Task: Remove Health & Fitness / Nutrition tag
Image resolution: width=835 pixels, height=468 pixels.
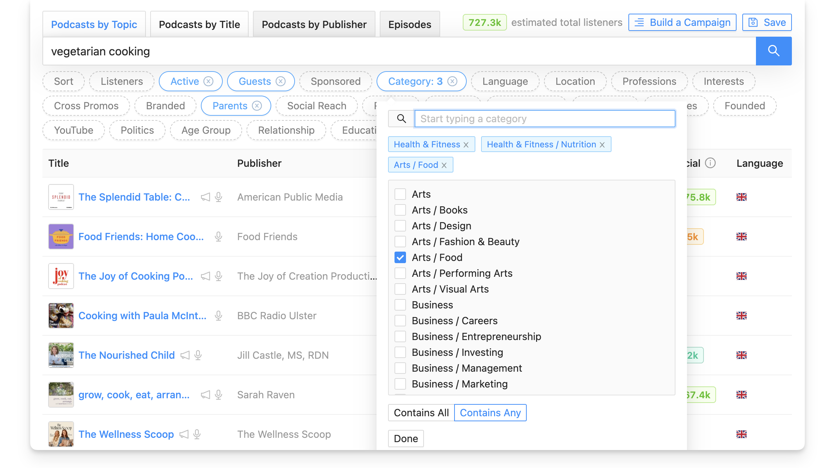Action: pyautogui.click(x=602, y=144)
